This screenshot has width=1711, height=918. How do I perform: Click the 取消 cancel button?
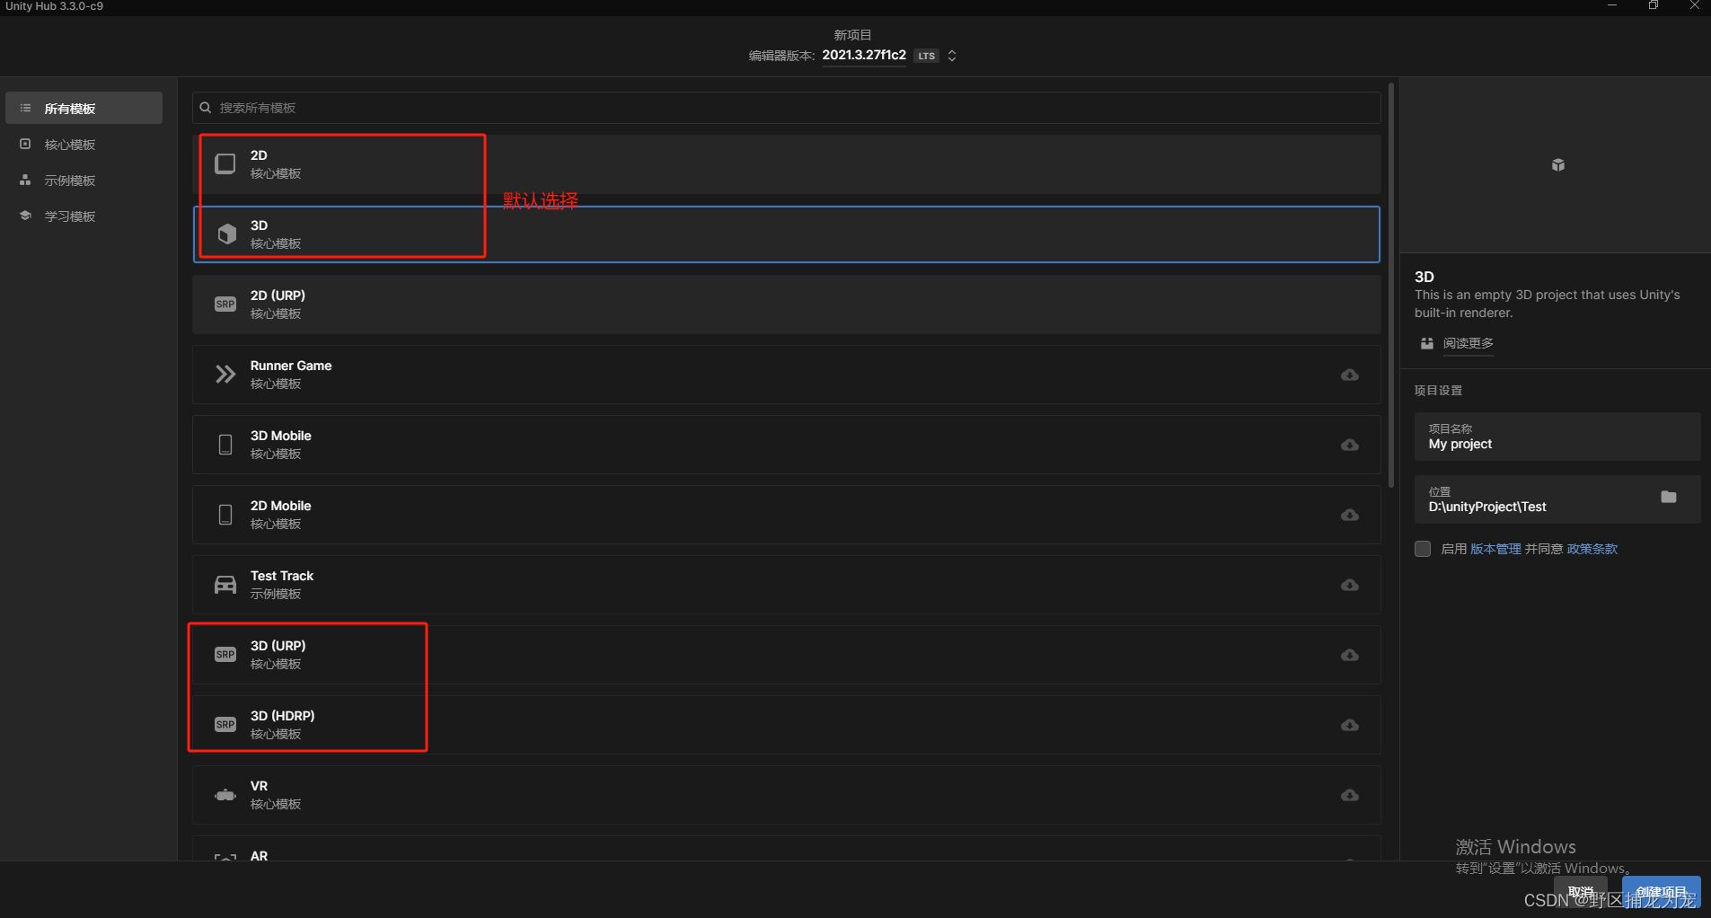[1581, 892]
